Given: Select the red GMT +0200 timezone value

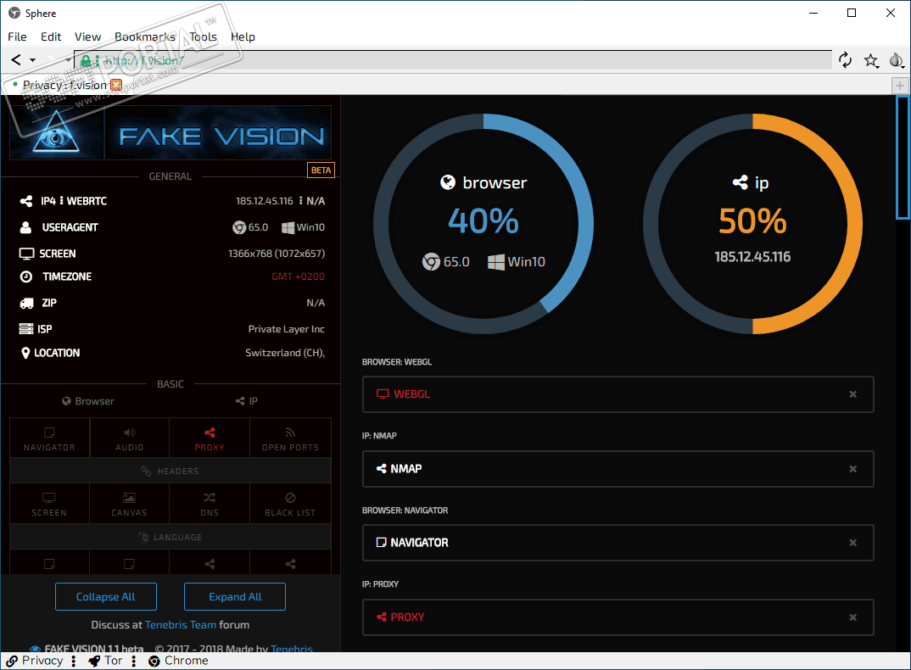Looking at the screenshot, I should [298, 276].
